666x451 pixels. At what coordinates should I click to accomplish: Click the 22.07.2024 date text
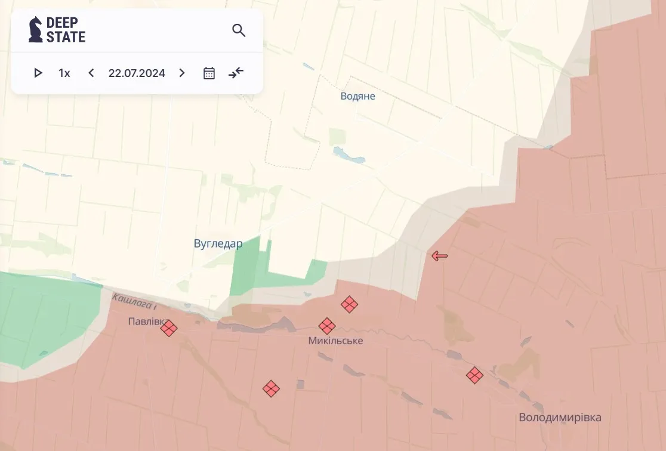[x=137, y=73]
